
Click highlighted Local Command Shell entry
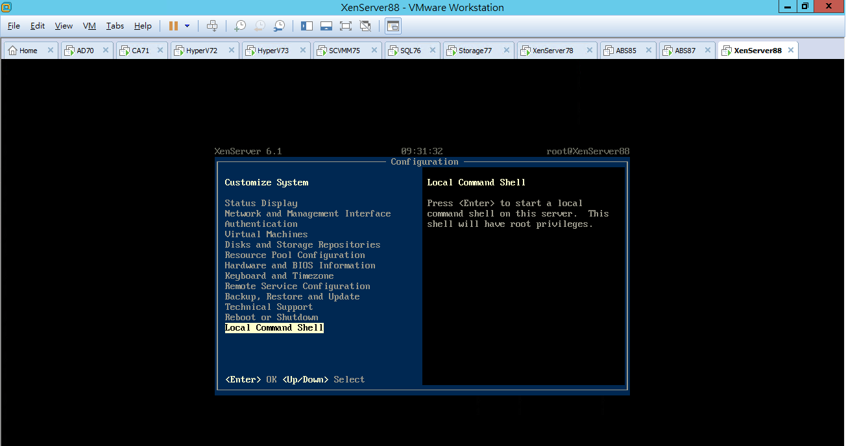[x=274, y=327]
